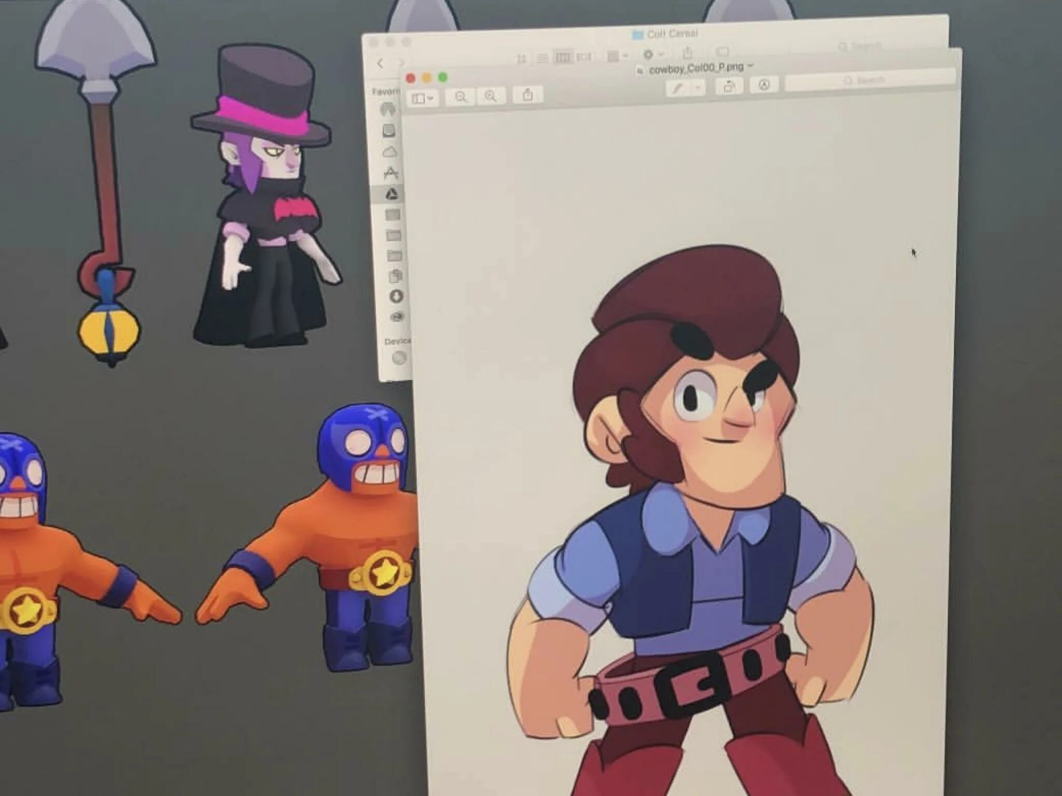Open the folder icon above Documents

point(395,255)
